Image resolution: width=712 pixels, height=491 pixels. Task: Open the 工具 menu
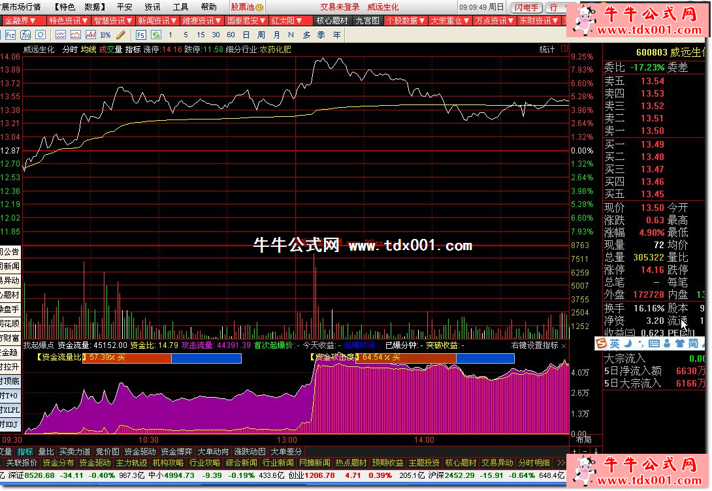click(181, 7)
